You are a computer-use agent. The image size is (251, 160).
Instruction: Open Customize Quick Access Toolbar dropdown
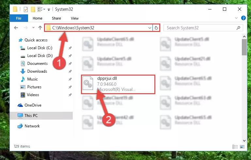point(49,9)
